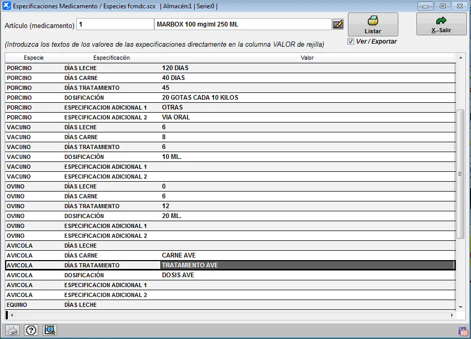Click the red icon in bottom-right corner
This screenshot has height=339, width=471.
463,332
